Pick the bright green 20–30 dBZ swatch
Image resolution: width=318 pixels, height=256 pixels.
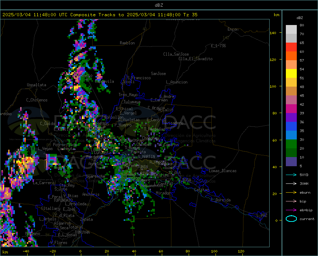click(291, 144)
